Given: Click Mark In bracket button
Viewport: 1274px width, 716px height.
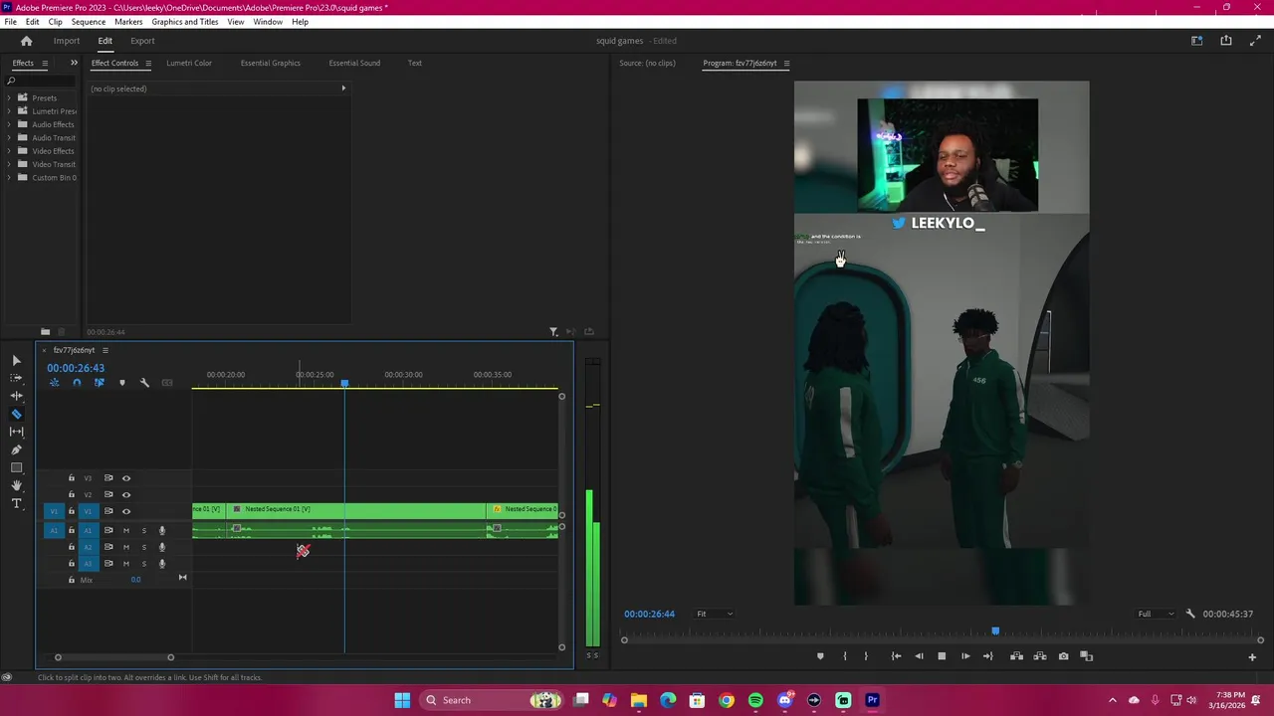Looking at the screenshot, I should pyautogui.click(x=845, y=656).
